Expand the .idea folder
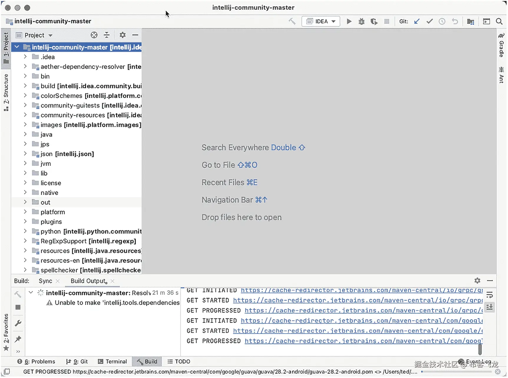Viewport: 508px width, 378px height. coord(25,57)
